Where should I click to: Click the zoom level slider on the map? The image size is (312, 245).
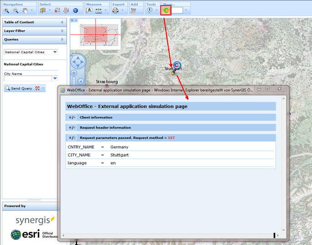74,82
